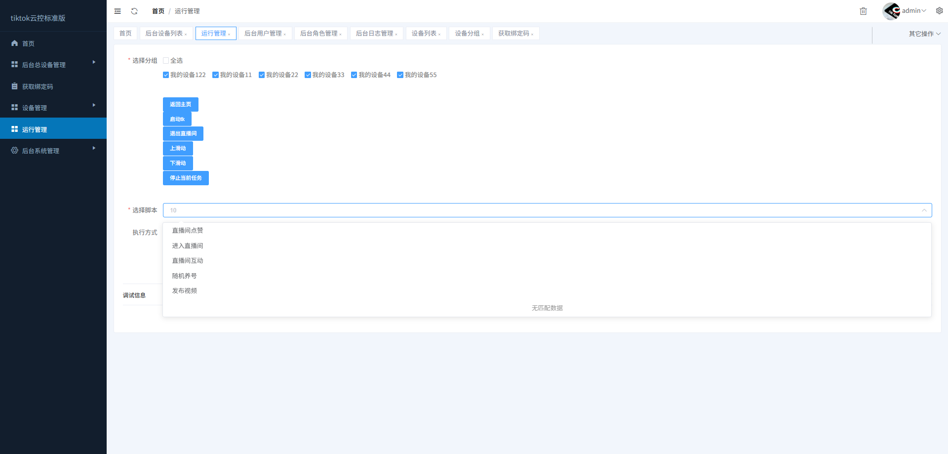This screenshot has width=948, height=454.
Task: Open settings via the gear icon
Action: tap(940, 10)
